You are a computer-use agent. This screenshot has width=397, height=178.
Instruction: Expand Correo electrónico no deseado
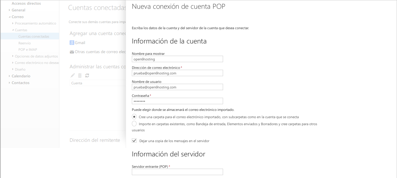point(13,63)
